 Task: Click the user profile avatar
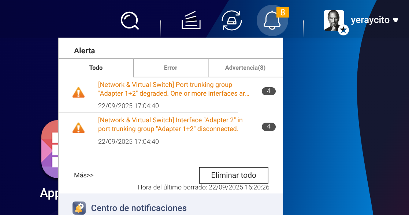(x=334, y=20)
